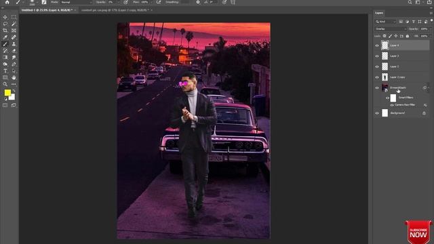Open brush Flow dropdown in options bar

click(x=151, y=2)
